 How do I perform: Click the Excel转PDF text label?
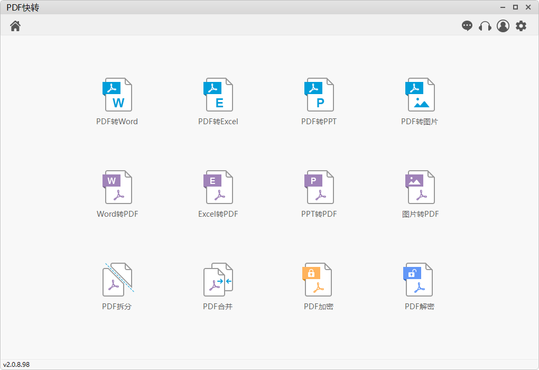click(x=218, y=214)
